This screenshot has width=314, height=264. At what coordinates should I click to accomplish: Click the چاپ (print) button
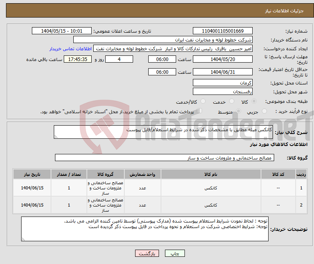coord(175,253)
